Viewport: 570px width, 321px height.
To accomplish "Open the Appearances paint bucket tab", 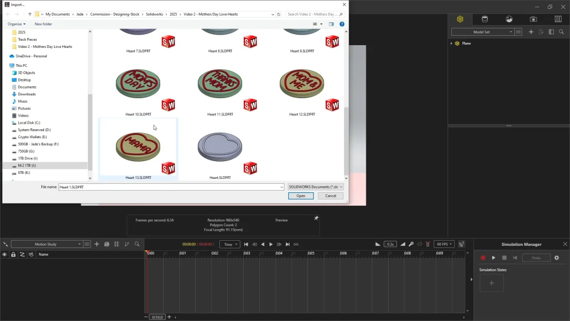I will click(484, 19).
